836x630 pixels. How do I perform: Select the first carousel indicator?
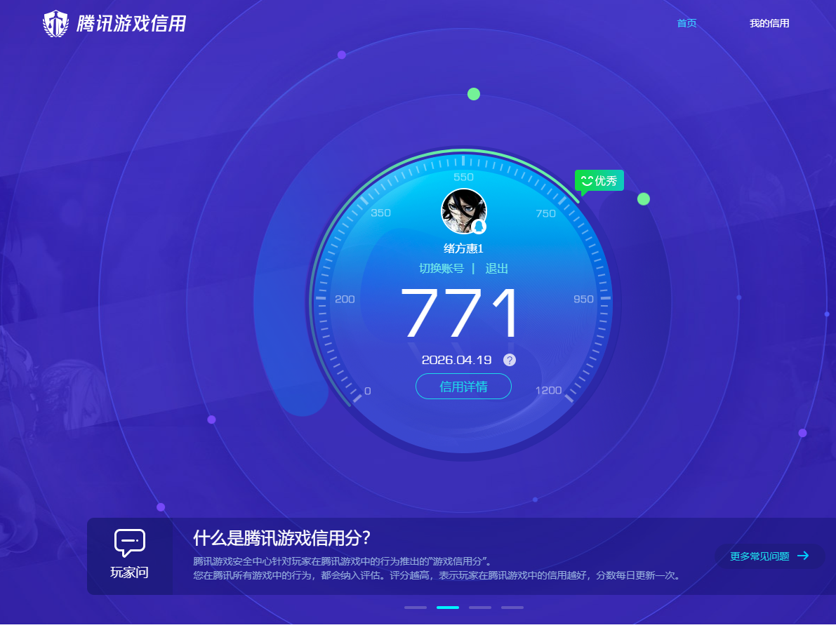coord(415,608)
